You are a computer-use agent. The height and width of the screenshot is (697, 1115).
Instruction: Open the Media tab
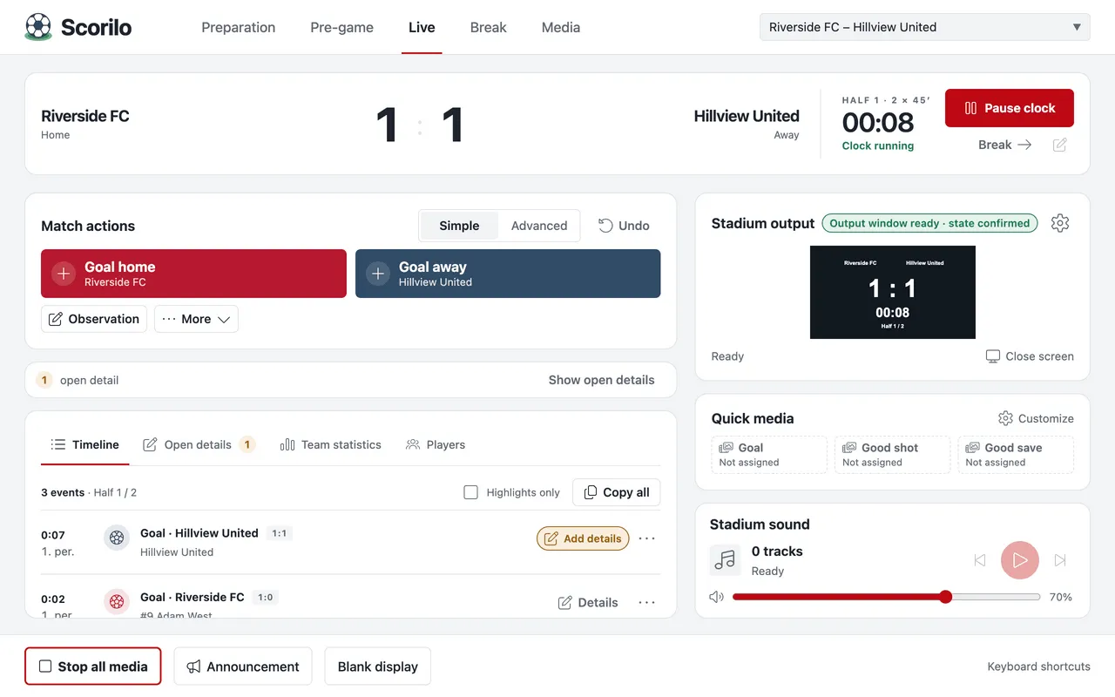point(561,27)
